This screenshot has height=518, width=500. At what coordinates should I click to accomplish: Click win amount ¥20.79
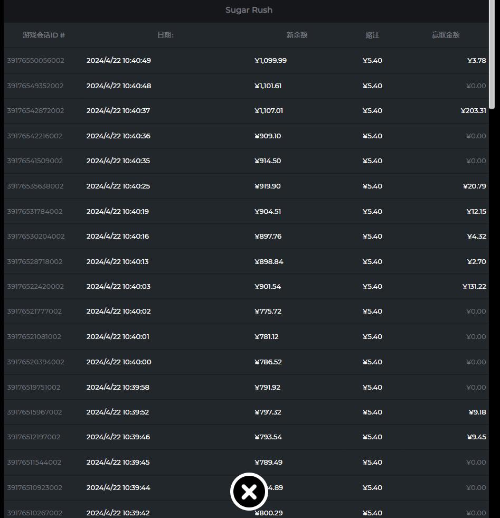point(475,186)
